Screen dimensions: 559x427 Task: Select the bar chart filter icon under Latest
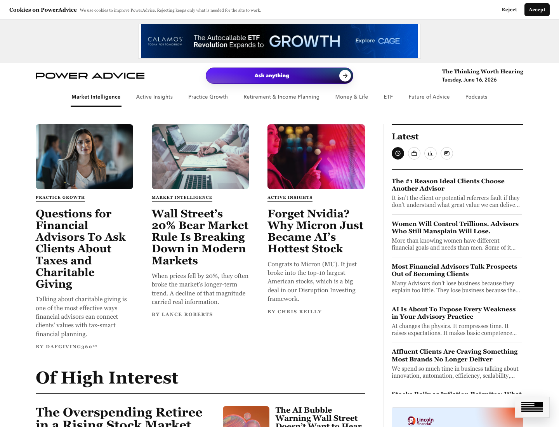tap(431, 153)
